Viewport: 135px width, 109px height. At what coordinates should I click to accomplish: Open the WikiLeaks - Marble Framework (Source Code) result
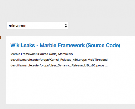point(65,45)
